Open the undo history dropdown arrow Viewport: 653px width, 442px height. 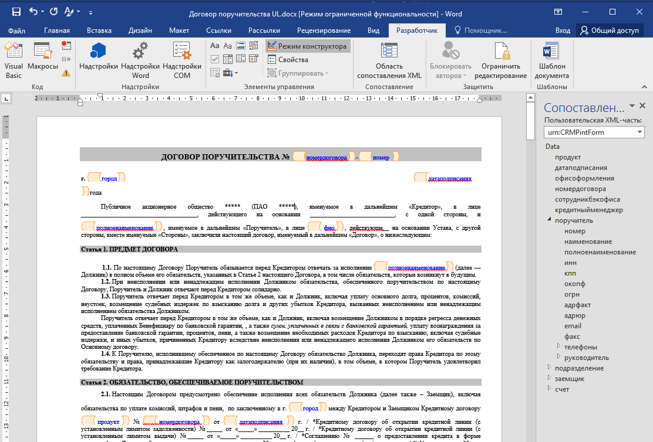[x=42, y=12]
